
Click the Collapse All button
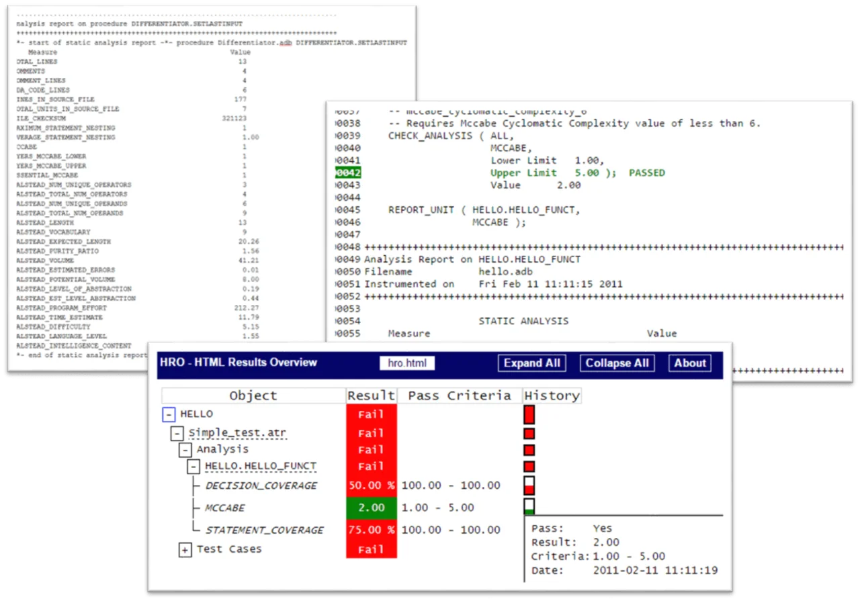tap(617, 363)
